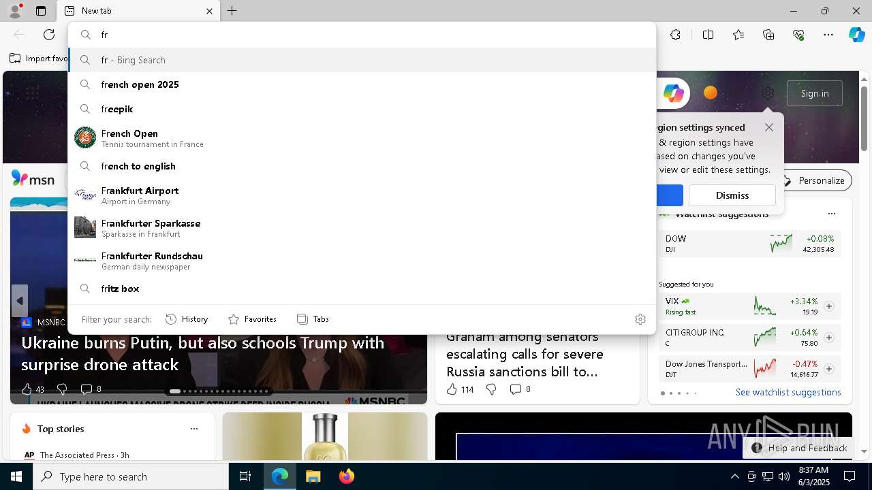Choose the 'freepik' suggestion
The image size is (872, 490).
click(362, 109)
